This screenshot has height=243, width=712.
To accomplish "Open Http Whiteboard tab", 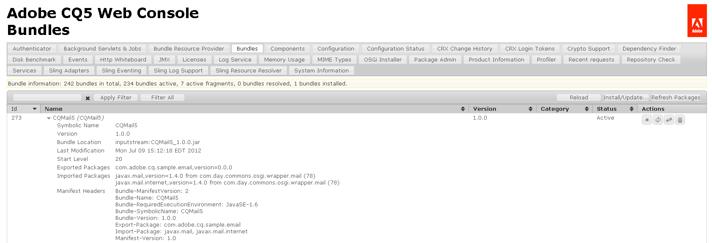I will pyautogui.click(x=123, y=59).
